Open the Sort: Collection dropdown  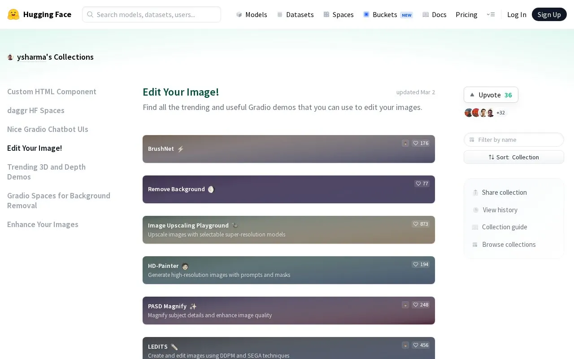point(514,157)
